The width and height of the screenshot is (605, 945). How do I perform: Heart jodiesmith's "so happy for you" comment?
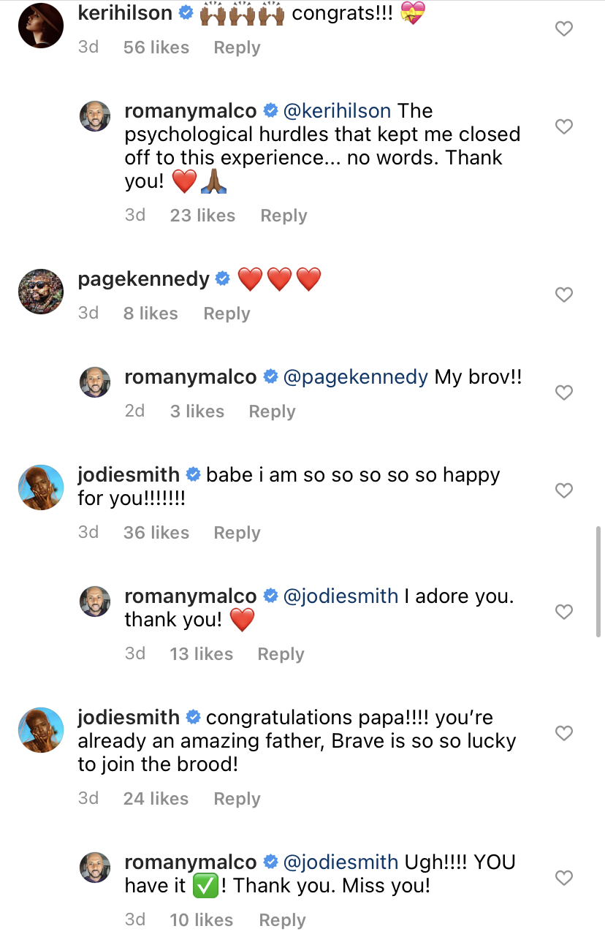[x=564, y=490]
